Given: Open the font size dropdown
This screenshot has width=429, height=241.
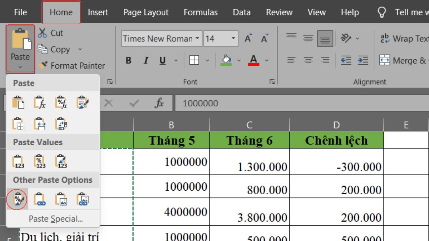Looking at the screenshot, I should point(234,39).
